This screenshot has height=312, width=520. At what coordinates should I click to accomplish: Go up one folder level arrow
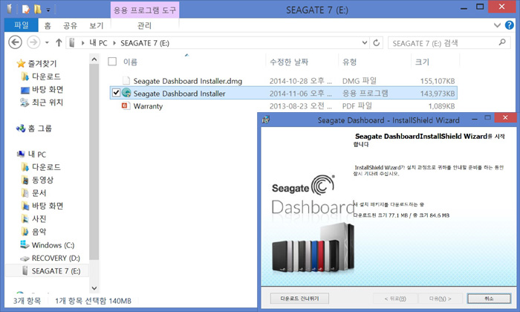59,42
